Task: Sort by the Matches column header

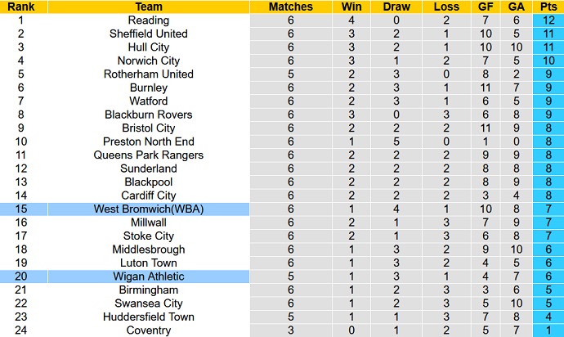Action: (x=290, y=7)
